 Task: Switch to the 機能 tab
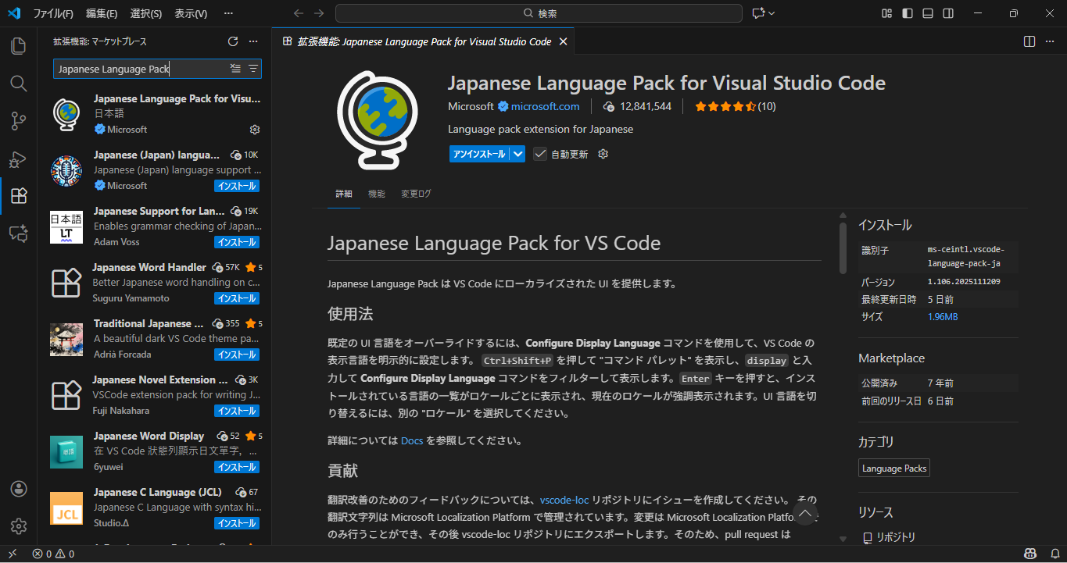click(x=377, y=194)
